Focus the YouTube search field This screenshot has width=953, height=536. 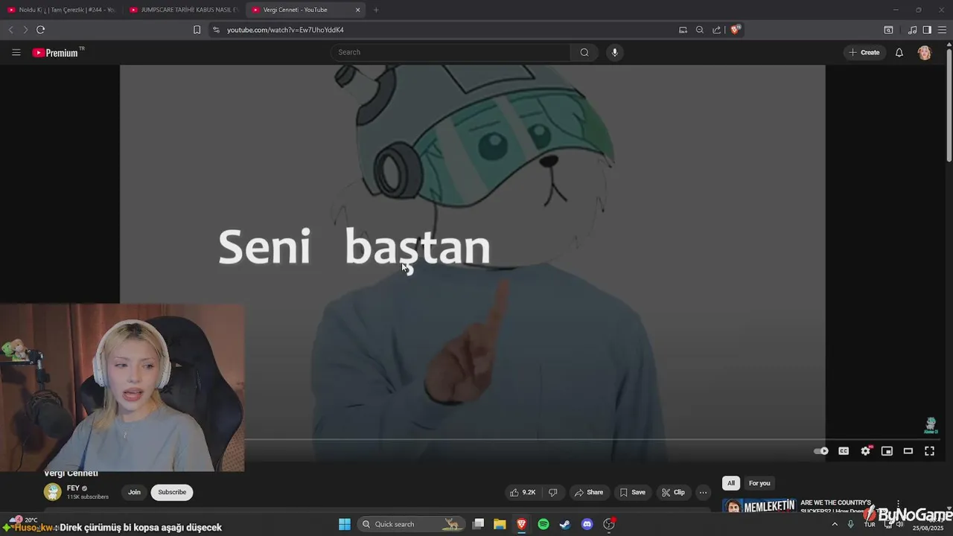click(x=450, y=52)
